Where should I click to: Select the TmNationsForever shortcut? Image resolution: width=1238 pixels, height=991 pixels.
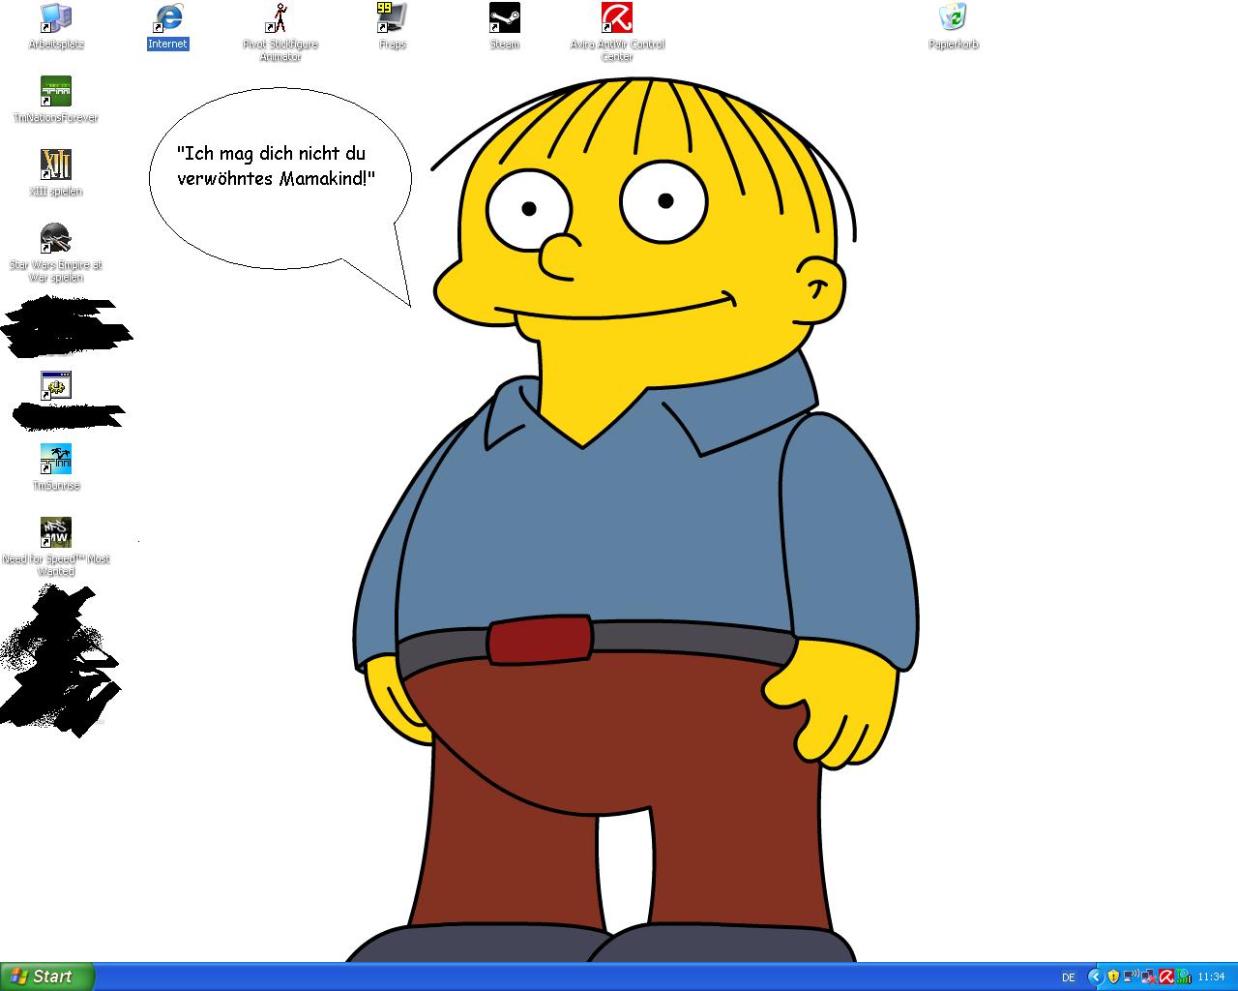[x=56, y=92]
